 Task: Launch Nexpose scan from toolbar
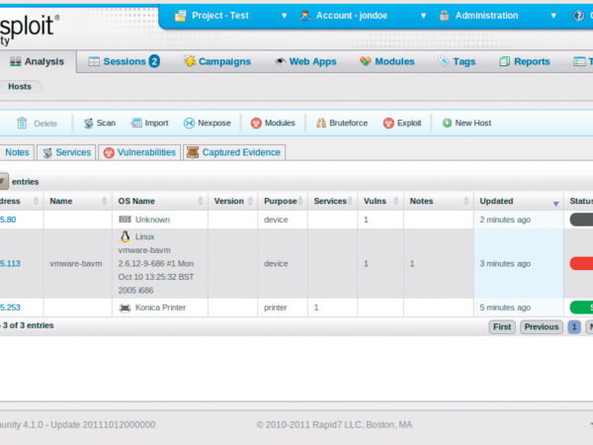click(x=189, y=124)
